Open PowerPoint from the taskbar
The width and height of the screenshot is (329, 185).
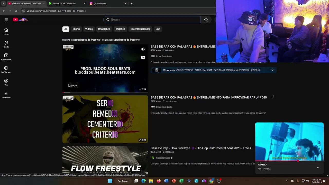point(174,181)
